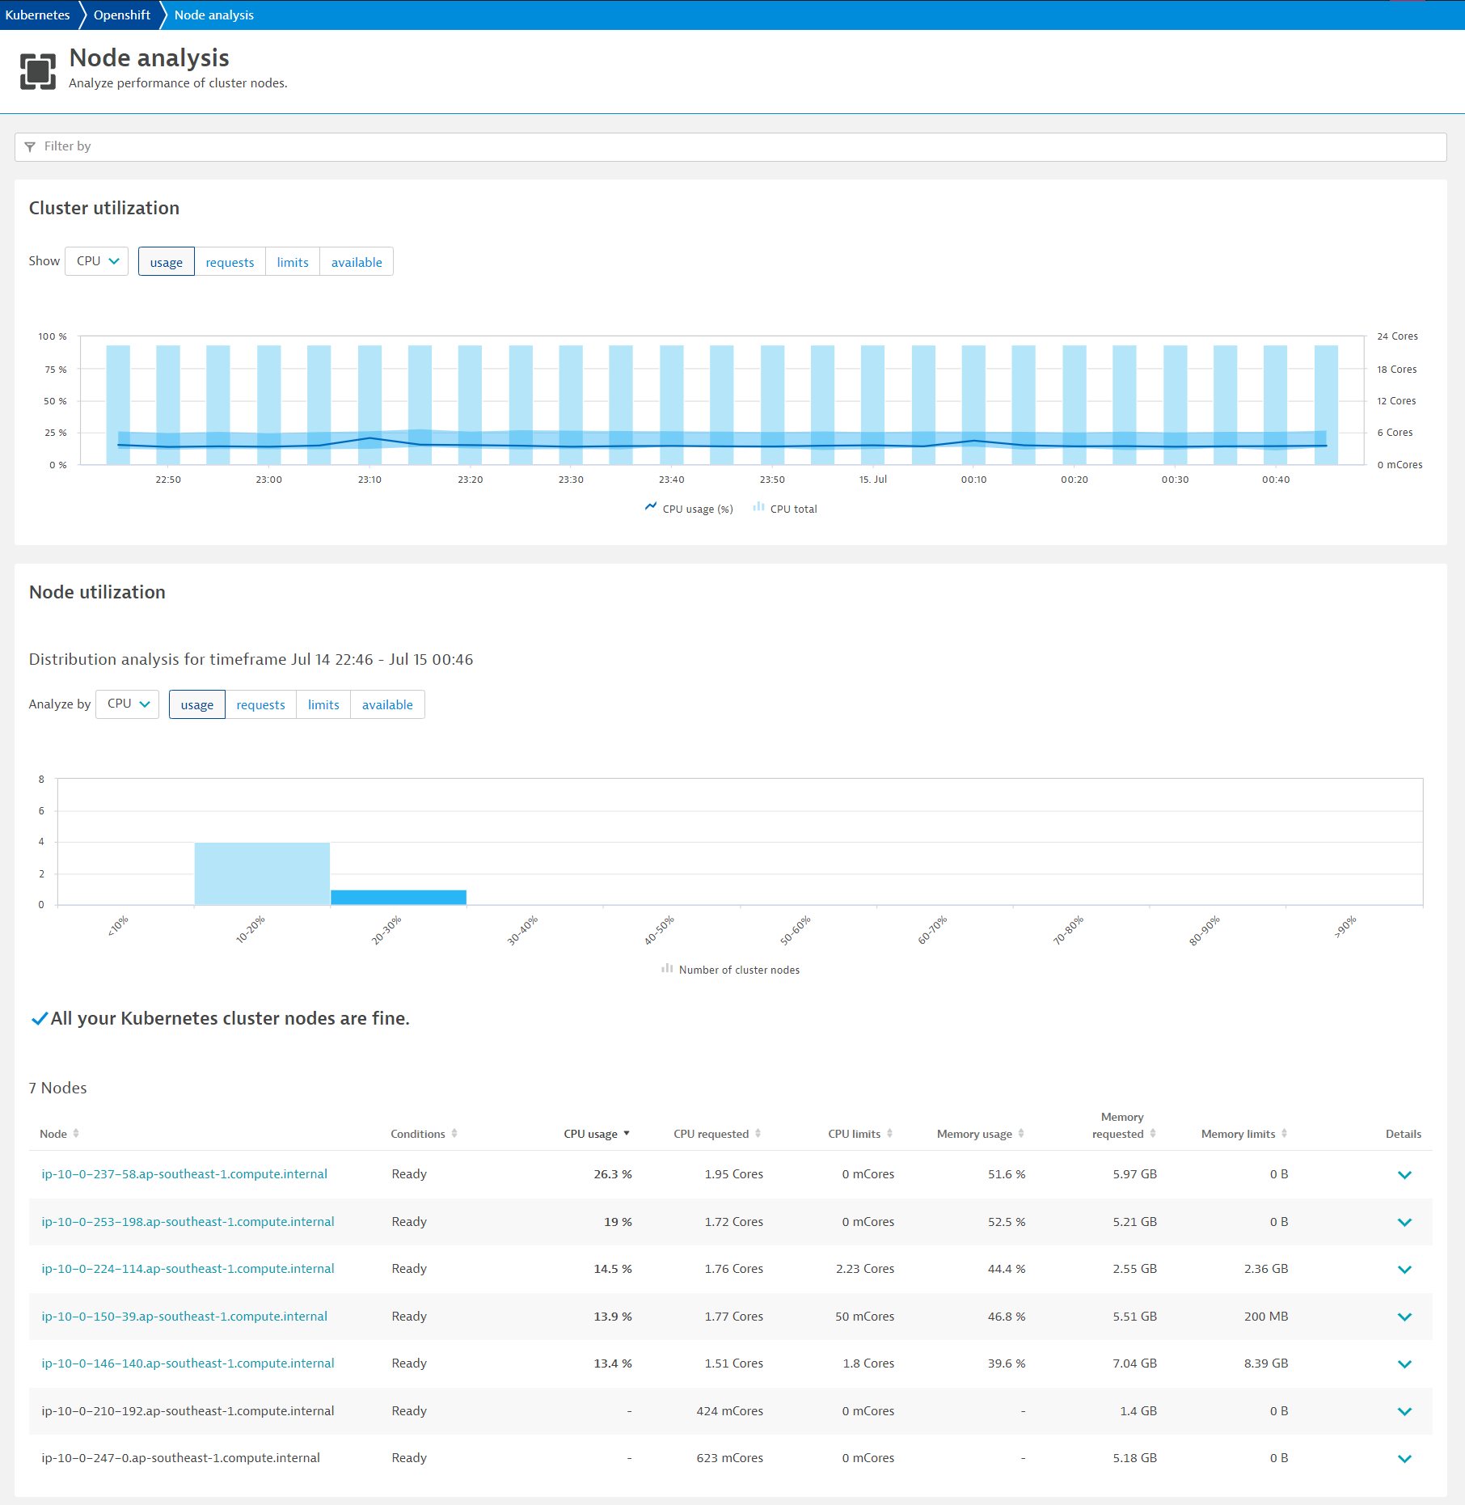This screenshot has height=1505, width=1465.
Task: Open node ip-10-0-253-198 link
Action: (x=188, y=1222)
